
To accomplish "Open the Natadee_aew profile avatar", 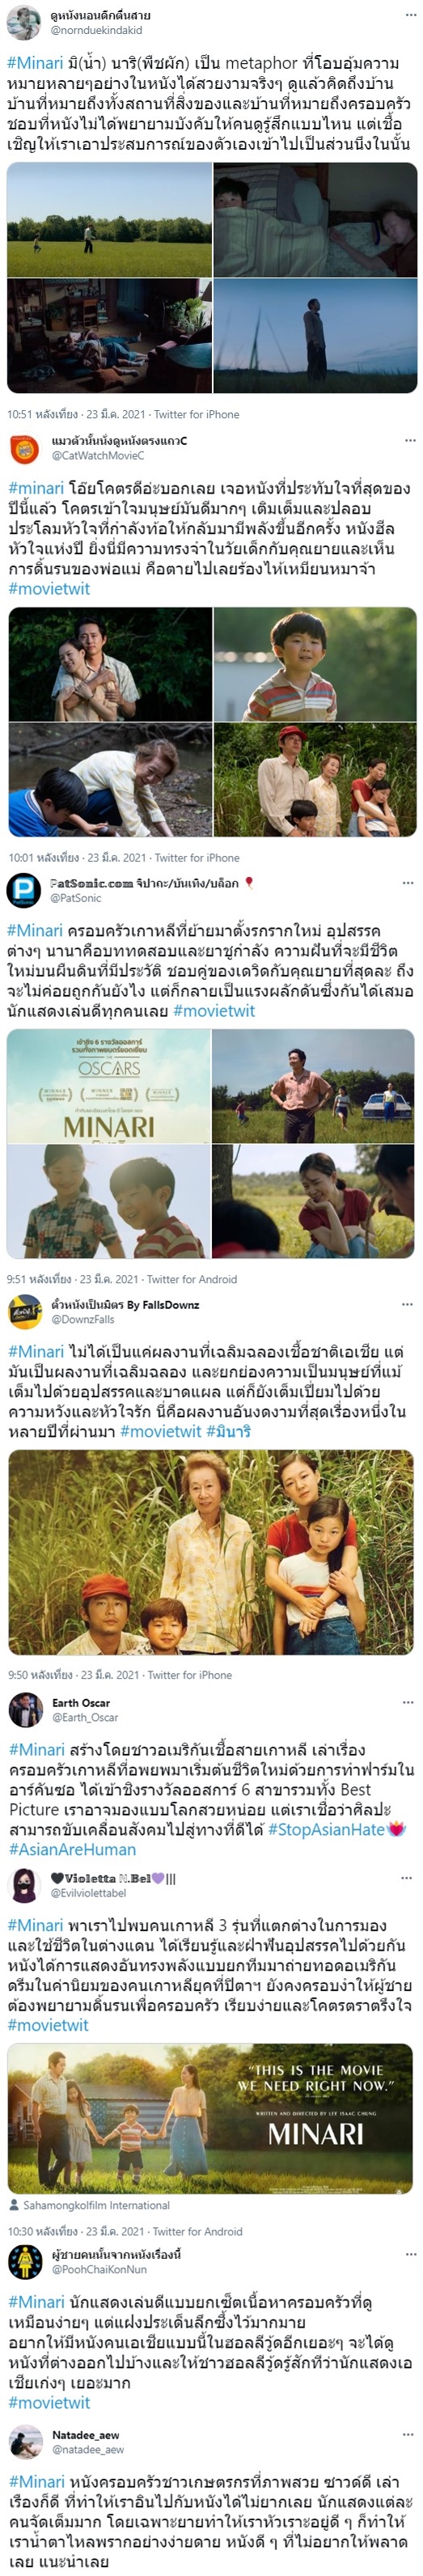I will click(x=25, y=2442).
